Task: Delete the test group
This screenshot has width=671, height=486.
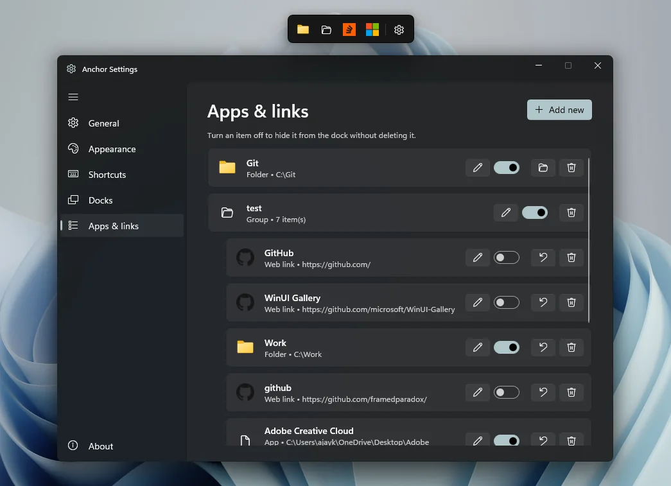Action: (x=571, y=213)
